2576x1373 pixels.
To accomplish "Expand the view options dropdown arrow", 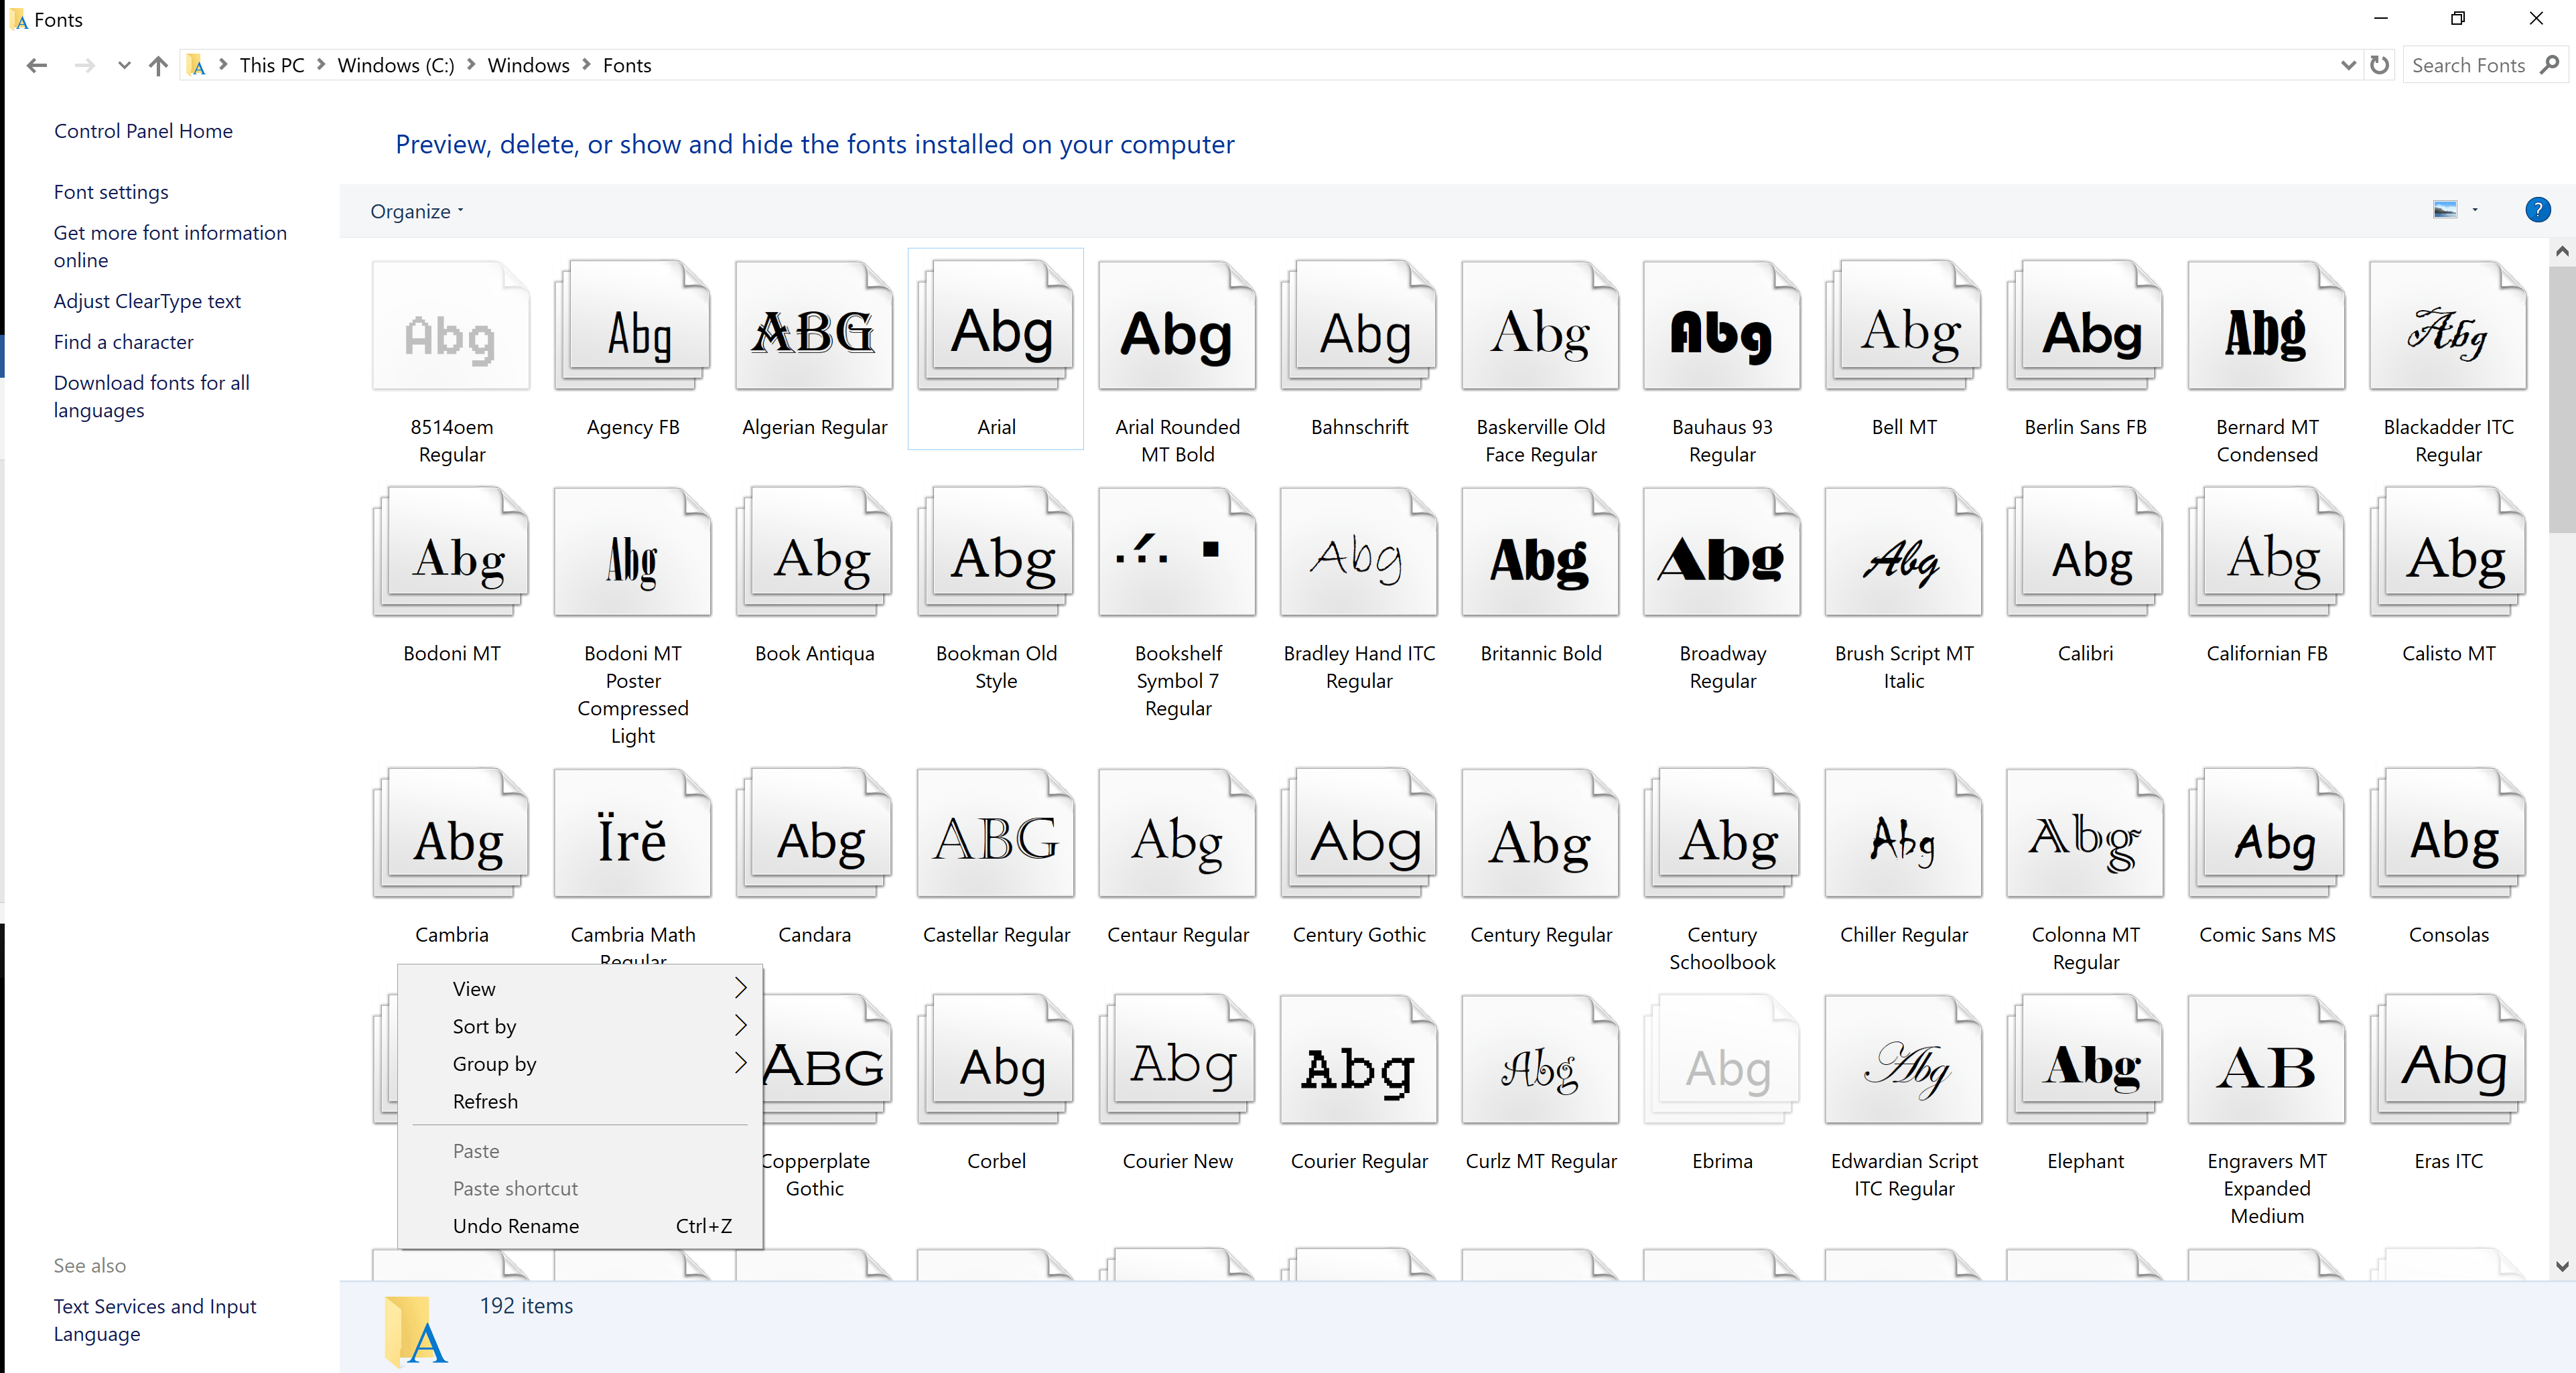I will point(2475,210).
